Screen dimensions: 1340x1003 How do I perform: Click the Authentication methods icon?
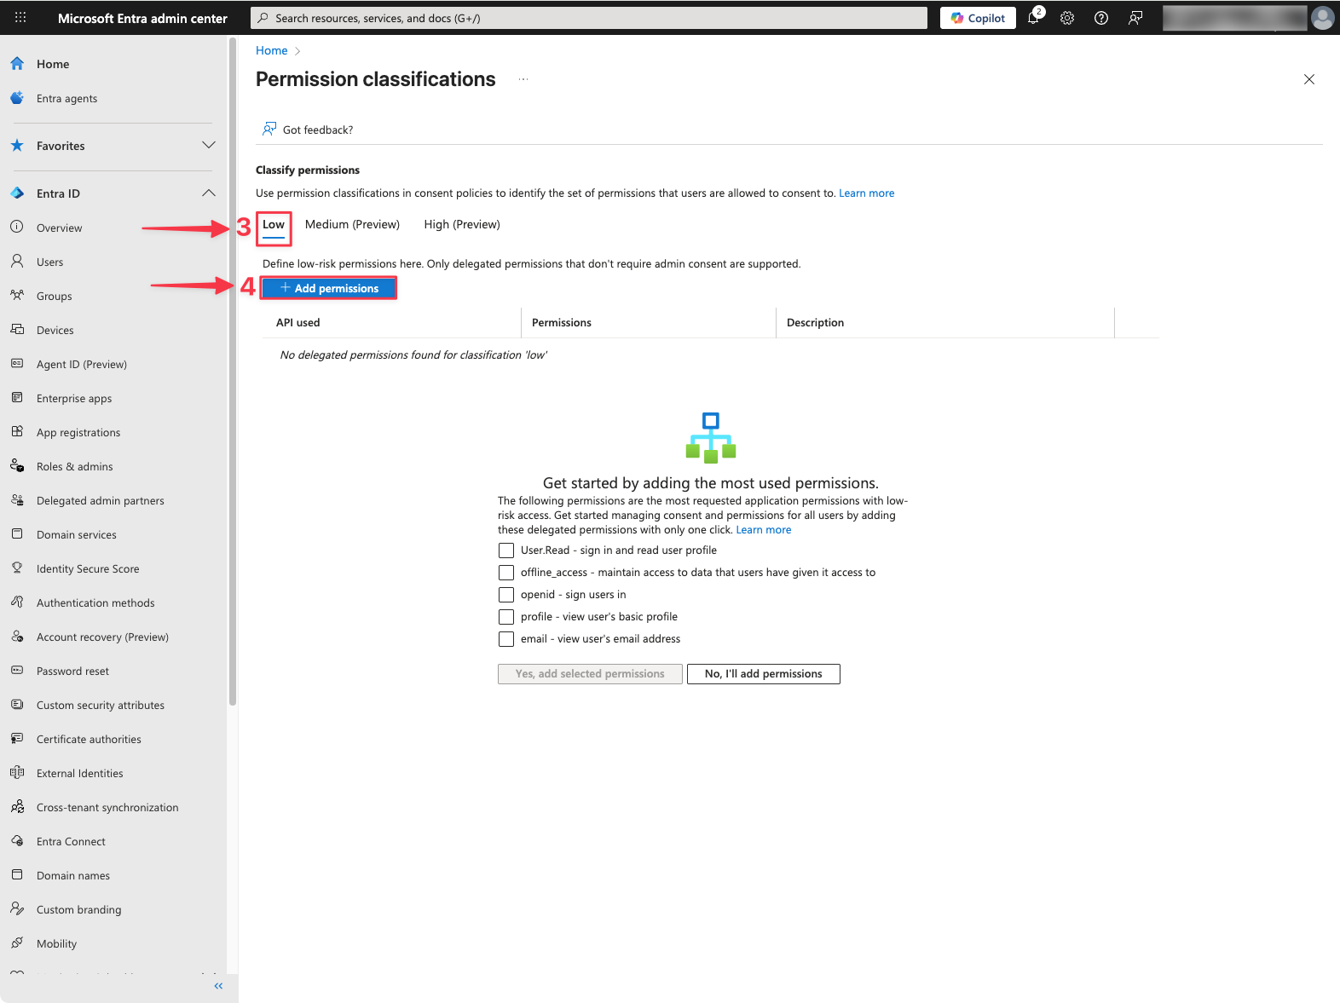click(x=17, y=602)
